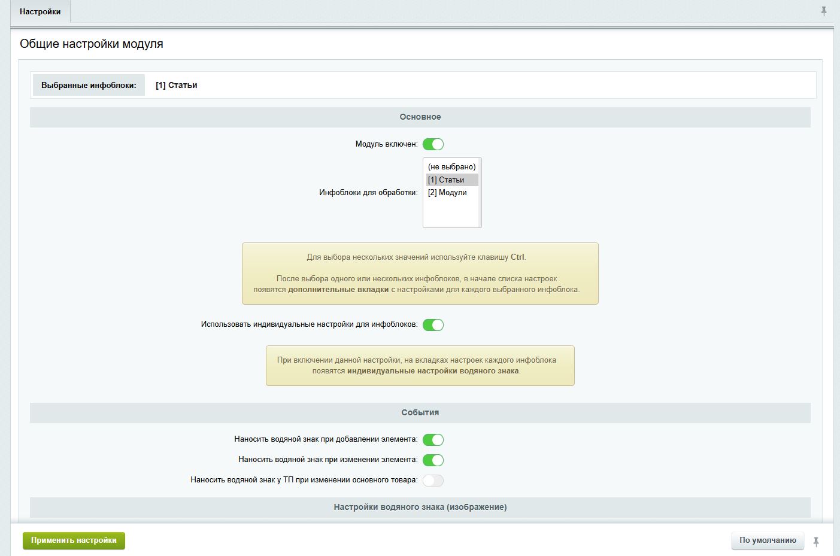
Task: Open the Настройки tab
Action: (x=40, y=12)
